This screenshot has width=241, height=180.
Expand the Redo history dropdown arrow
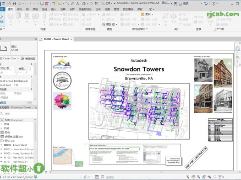pos(38,4)
